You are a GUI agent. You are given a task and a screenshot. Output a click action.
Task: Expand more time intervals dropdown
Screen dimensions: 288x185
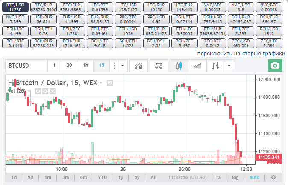coord(123,66)
